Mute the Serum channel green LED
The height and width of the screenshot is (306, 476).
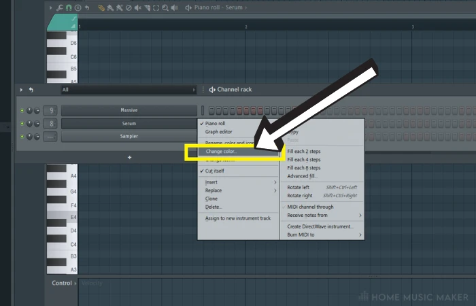pyautogui.click(x=22, y=124)
